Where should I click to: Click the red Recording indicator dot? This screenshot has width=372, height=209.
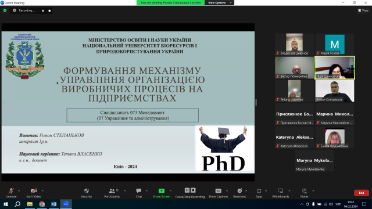point(15,10)
